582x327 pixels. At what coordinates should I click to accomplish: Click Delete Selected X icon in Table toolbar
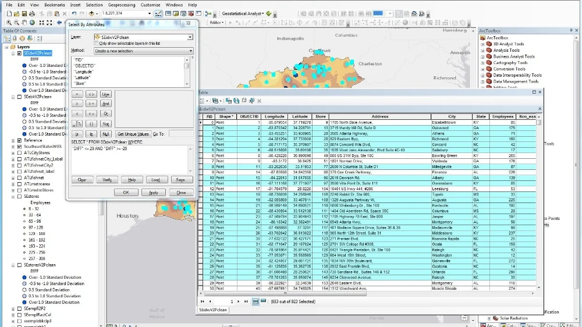[x=260, y=101]
